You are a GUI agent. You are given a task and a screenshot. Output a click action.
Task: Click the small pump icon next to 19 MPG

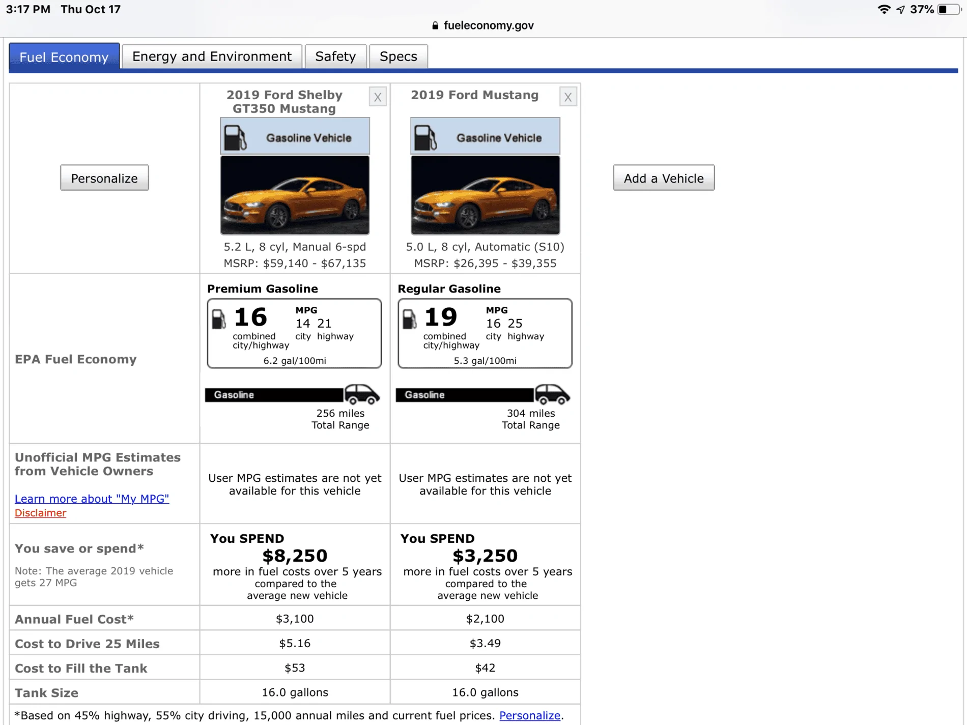point(409,319)
